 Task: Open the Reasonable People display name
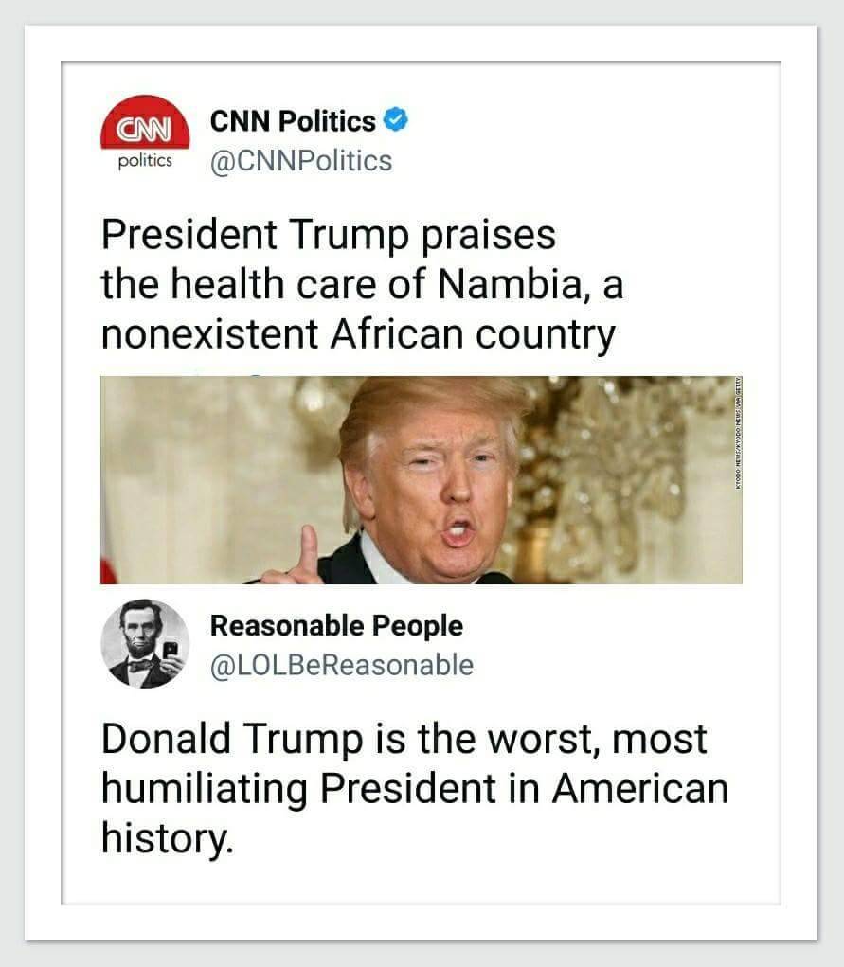(336, 626)
